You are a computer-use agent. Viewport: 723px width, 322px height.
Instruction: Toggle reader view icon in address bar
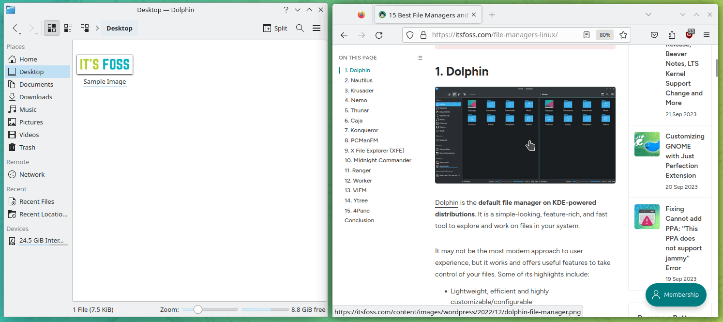click(587, 34)
